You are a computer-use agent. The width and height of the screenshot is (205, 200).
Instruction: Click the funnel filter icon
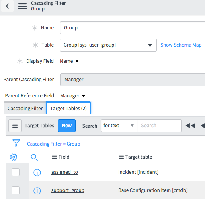pos(16,143)
